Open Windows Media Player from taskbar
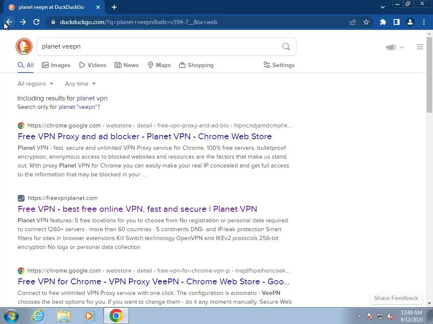 click(90, 316)
